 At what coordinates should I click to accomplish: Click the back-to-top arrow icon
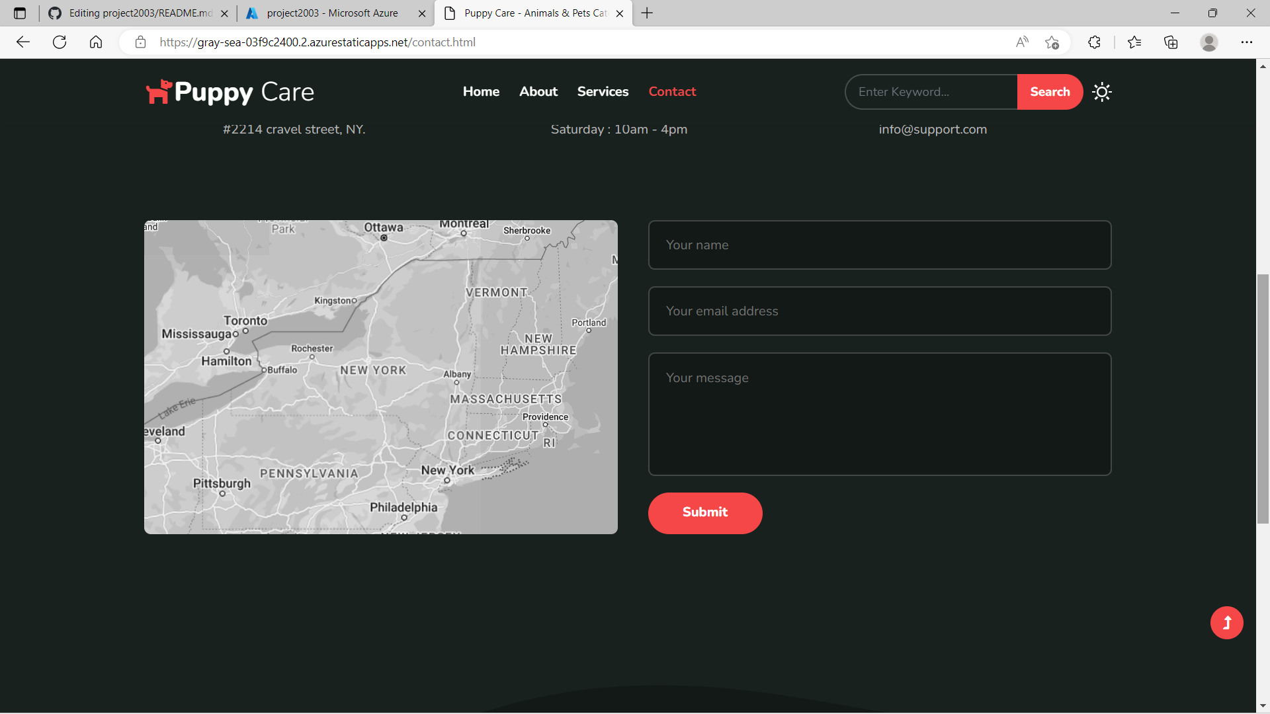click(x=1226, y=622)
